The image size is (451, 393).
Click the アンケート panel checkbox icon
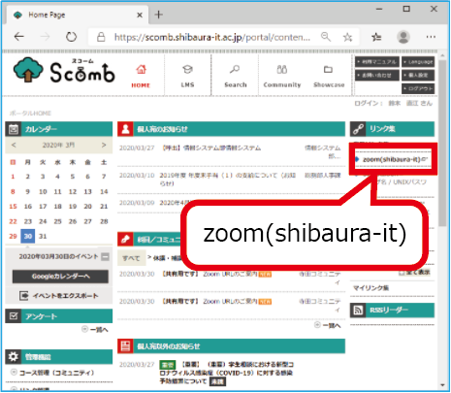(14, 316)
